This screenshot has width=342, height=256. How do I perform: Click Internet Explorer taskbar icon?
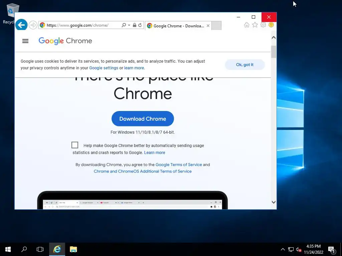57,249
